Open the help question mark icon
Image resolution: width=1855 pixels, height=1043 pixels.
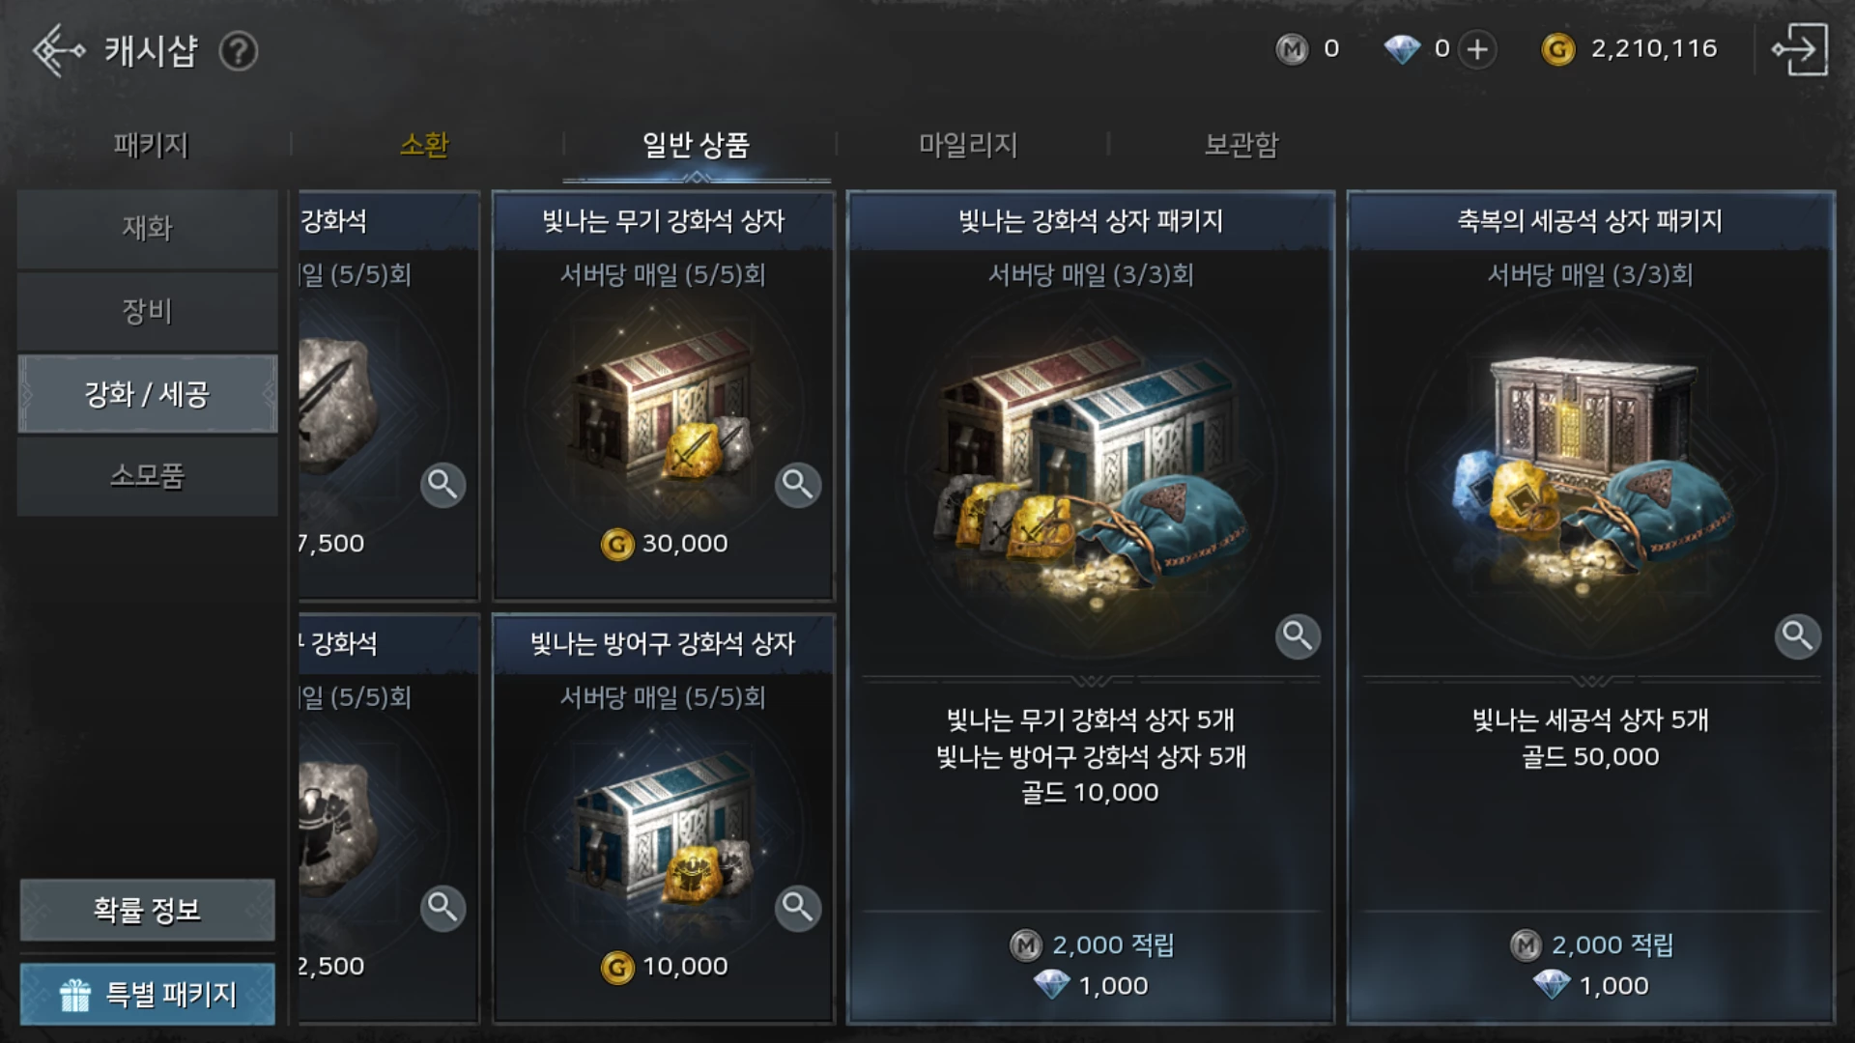tap(238, 51)
